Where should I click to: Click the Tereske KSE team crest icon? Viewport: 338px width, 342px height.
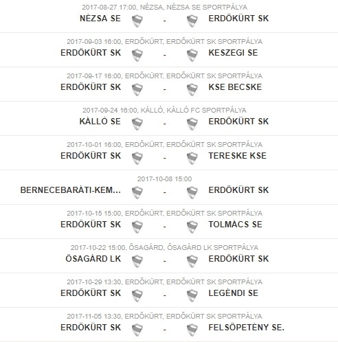pos(192,158)
